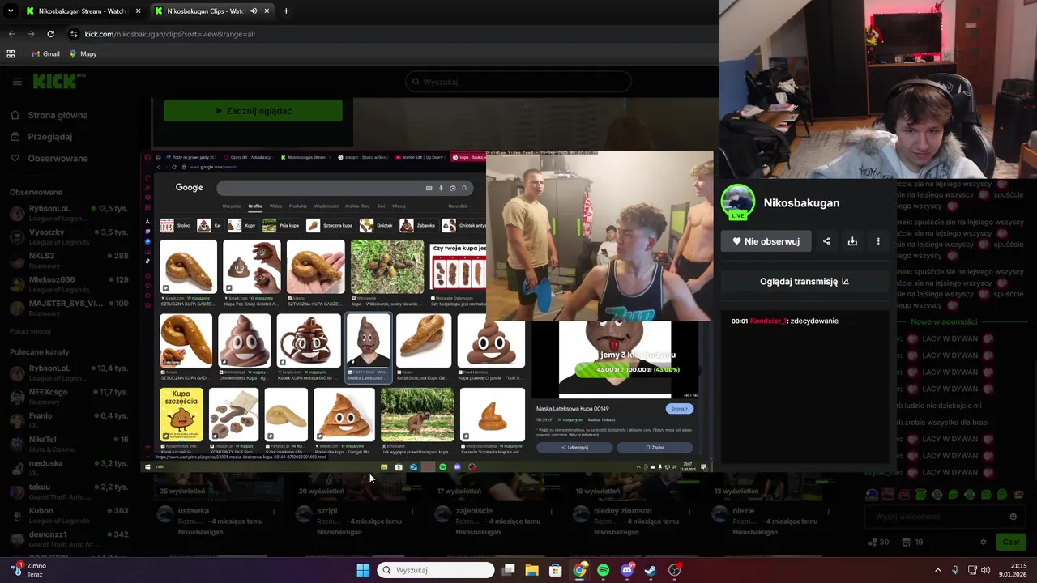Open Vysotzky channel in followed list
1037x583 pixels.
pyautogui.click(x=69, y=237)
